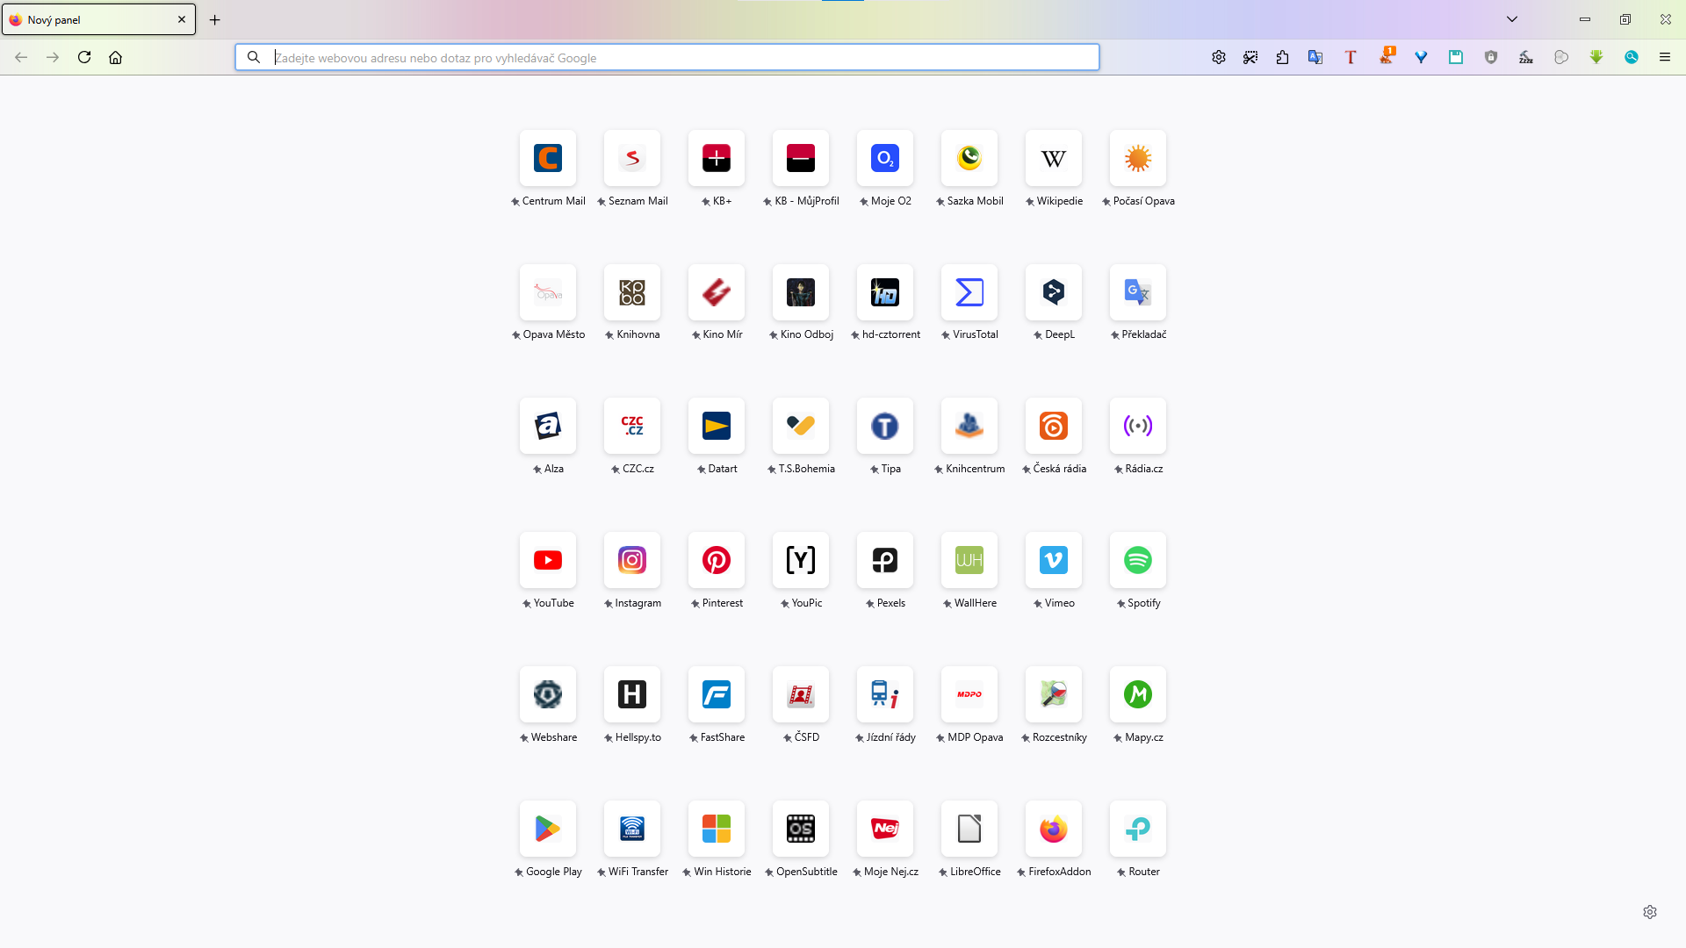
Task: Open the MDP Opava tile
Action: (x=969, y=695)
